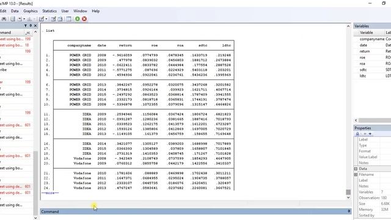This screenshot has width=391, height=220.
Task: Open the Data Editor (Edit) icon
Action: (53, 19)
